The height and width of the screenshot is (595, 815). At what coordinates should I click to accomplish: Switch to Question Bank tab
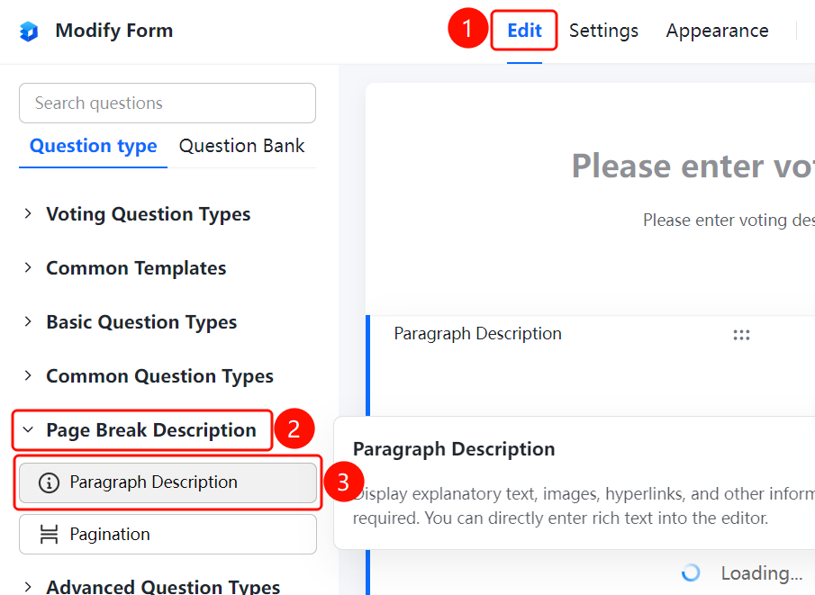[x=241, y=146]
